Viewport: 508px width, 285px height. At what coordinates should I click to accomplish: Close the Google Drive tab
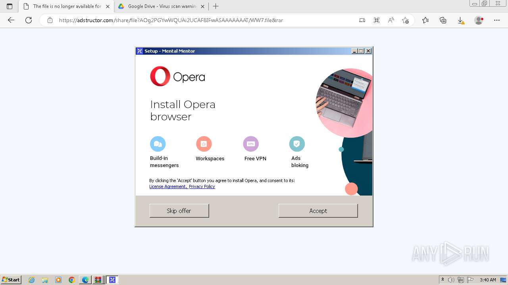(x=203, y=6)
